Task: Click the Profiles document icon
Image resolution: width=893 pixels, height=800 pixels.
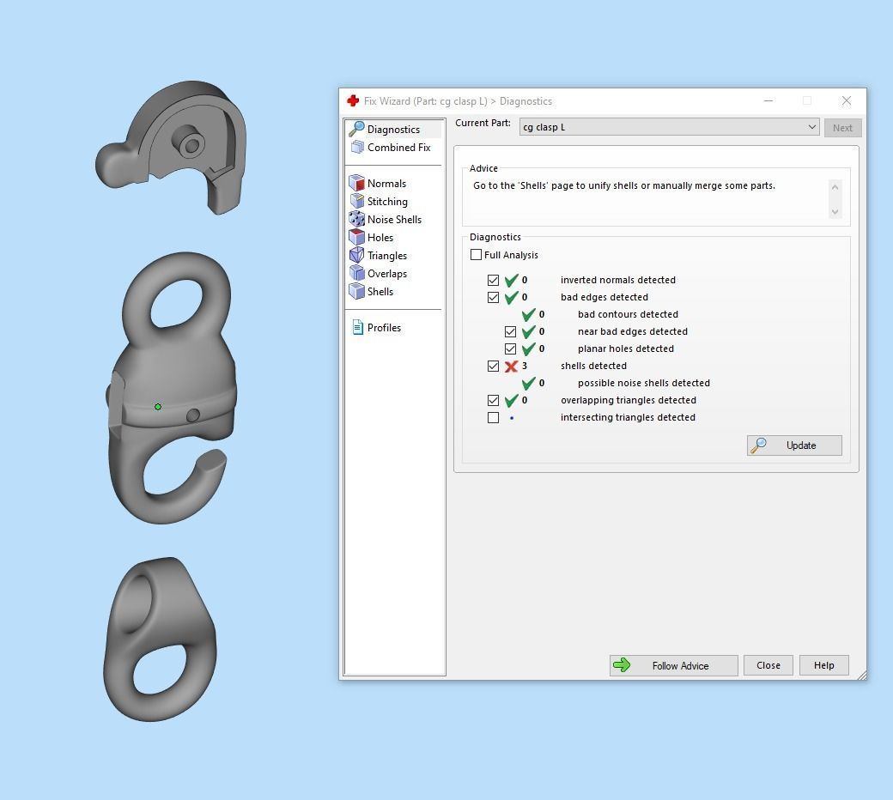Action: [x=358, y=327]
